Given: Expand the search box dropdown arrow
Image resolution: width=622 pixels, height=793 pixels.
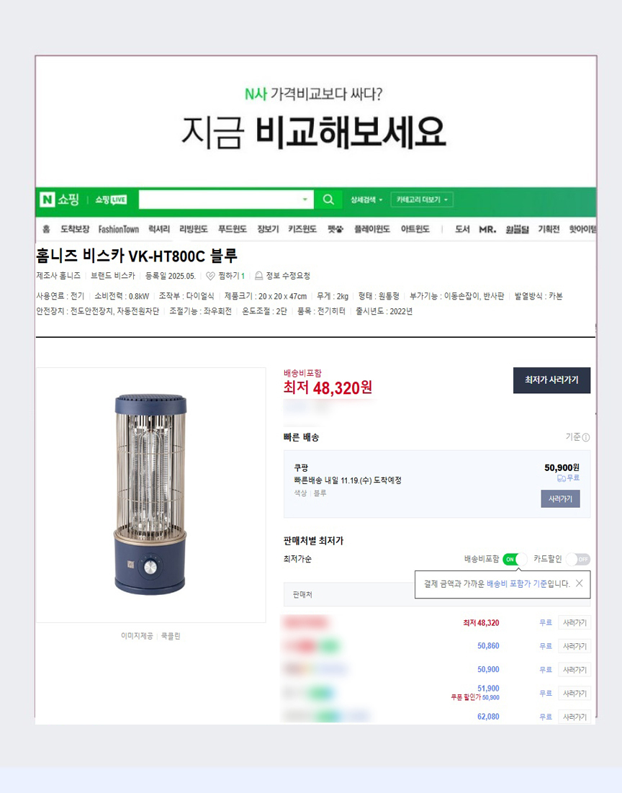Looking at the screenshot, I should click(x=305, y=200).
